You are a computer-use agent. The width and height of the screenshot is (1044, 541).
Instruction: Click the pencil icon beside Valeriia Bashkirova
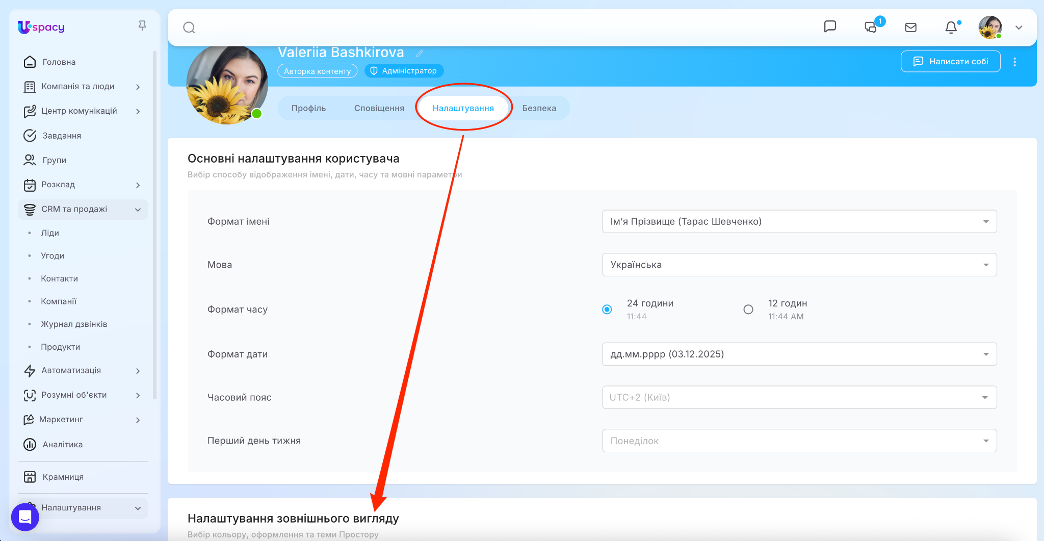click(x=420, y=53)
